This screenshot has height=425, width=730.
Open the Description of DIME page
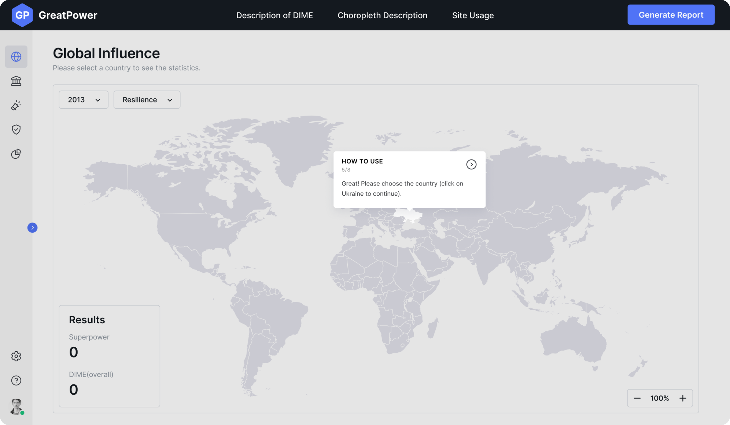[274, 15]
